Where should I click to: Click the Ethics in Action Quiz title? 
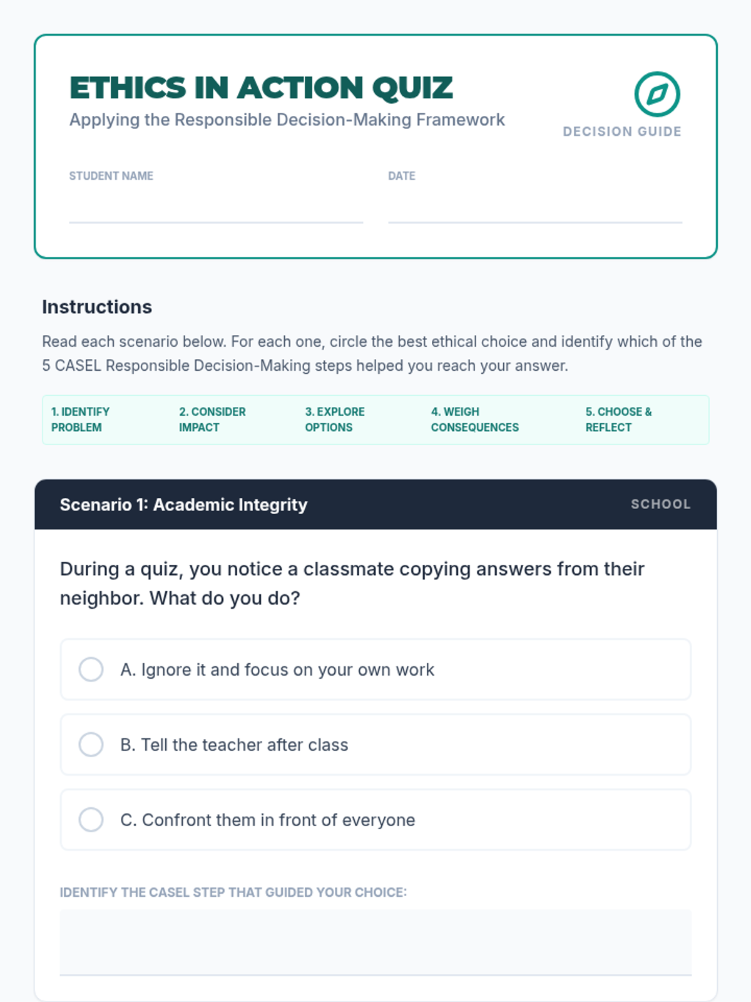click(x=261, y=88)
